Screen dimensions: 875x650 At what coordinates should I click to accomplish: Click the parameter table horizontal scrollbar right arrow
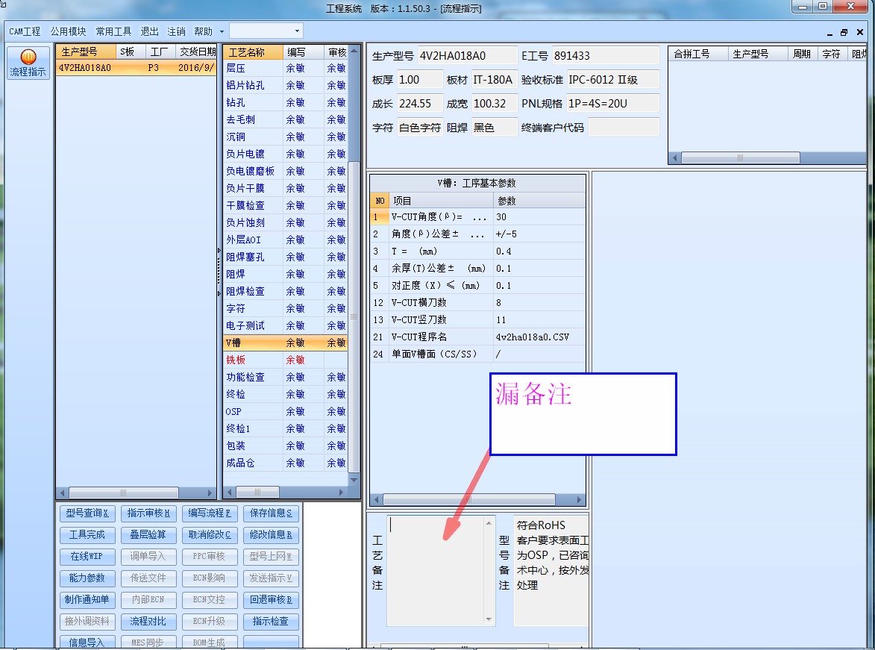pyautogui.click(x=580, y=500)
